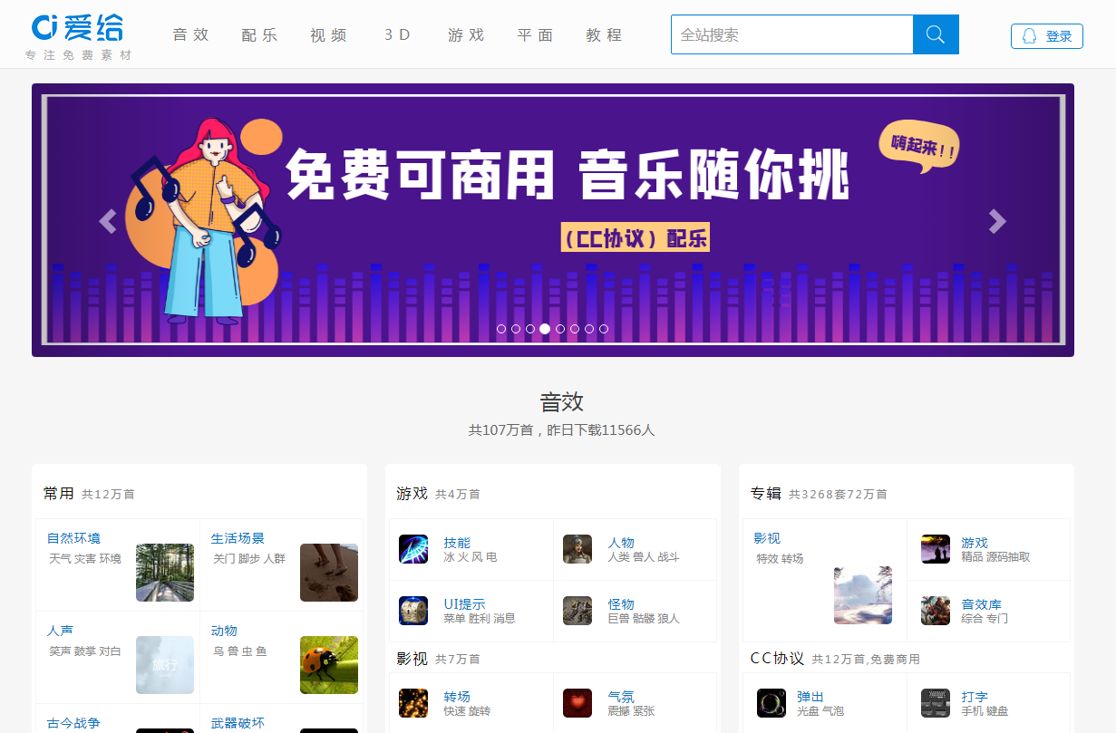Open the 视频 navigation menu
Viewport: 1116px width, 733px height.
329,35
